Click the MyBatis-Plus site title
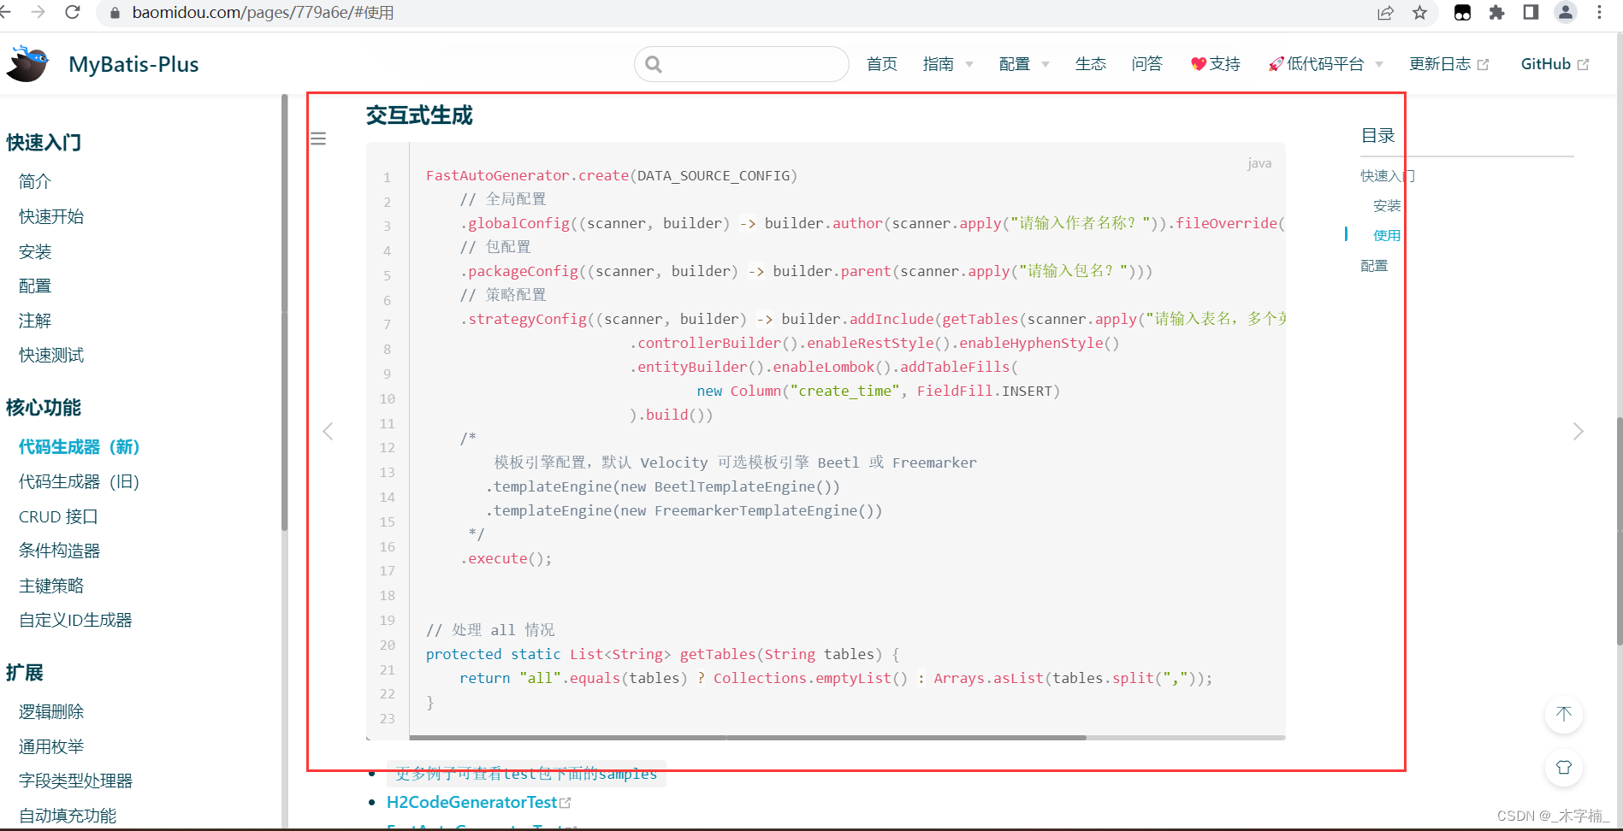 pos(133,64)
